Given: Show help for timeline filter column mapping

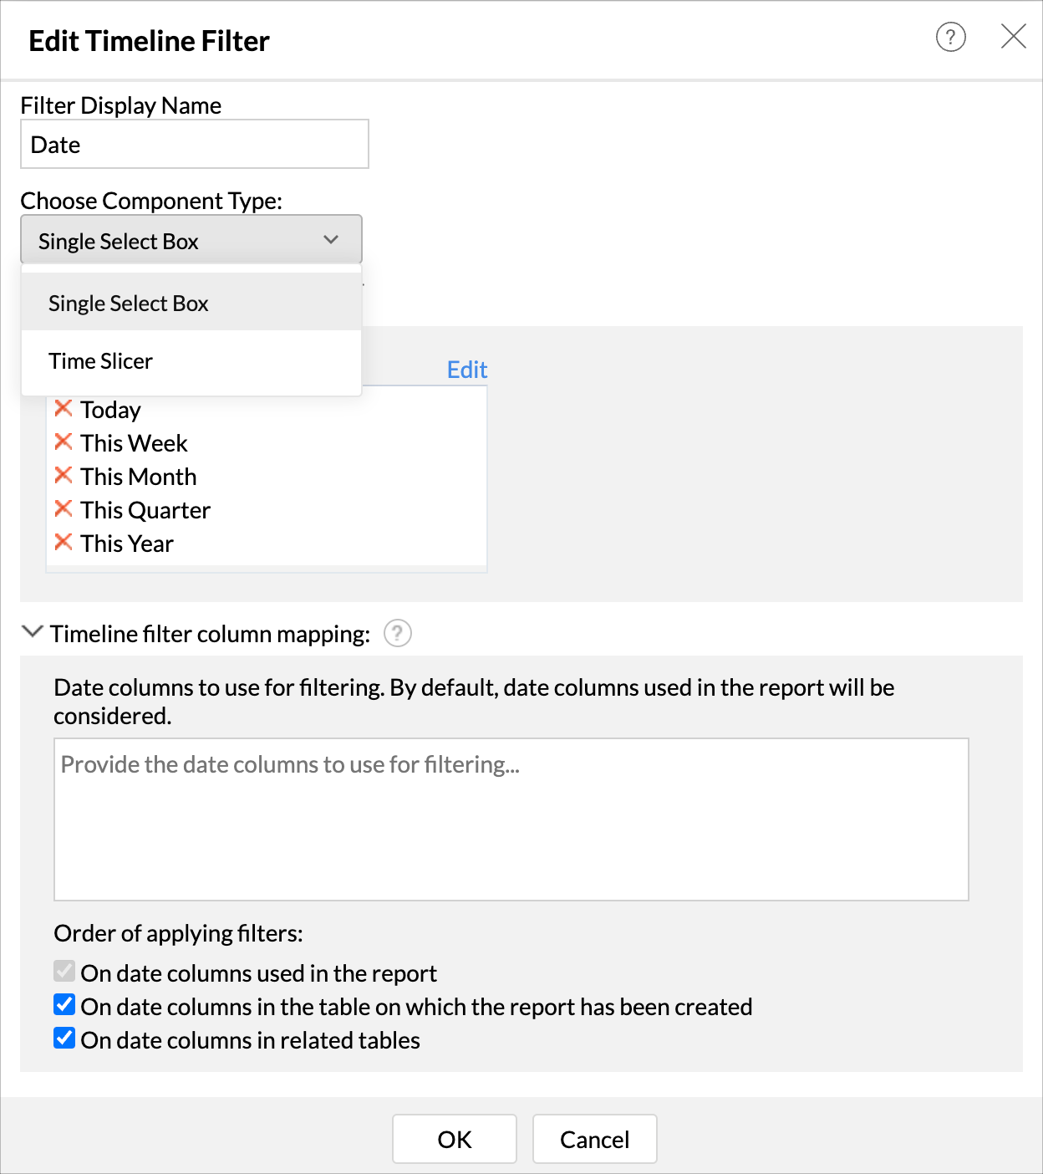Looking at the screenshot, I should pyautogui.click(x=398, y=634).
